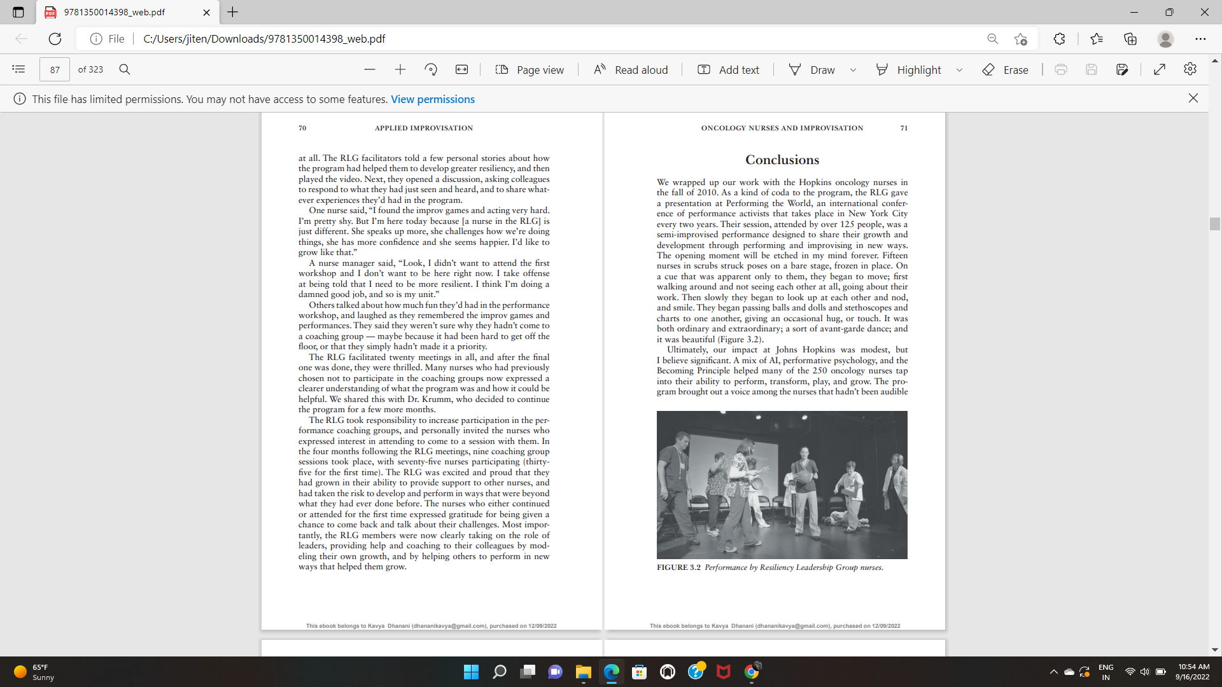The width and height of the screenshot is (1222, 687).
Task: Open Collections panel
Action: point(1130,39)
